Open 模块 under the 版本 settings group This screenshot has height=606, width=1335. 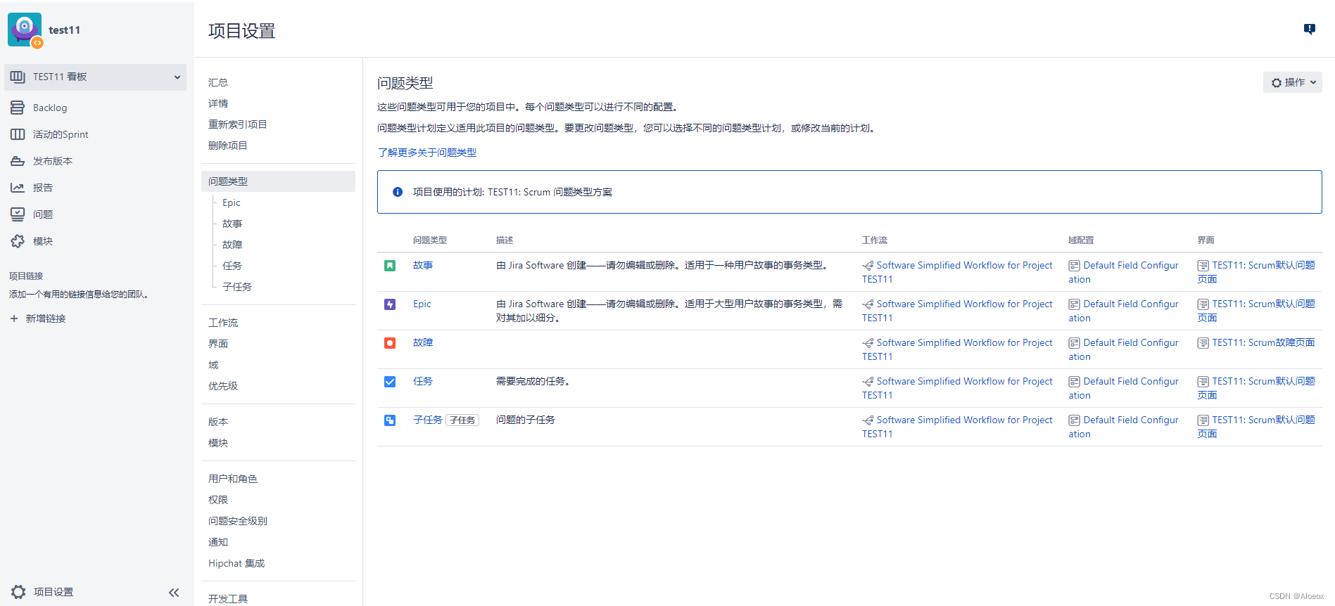[218, 443]
